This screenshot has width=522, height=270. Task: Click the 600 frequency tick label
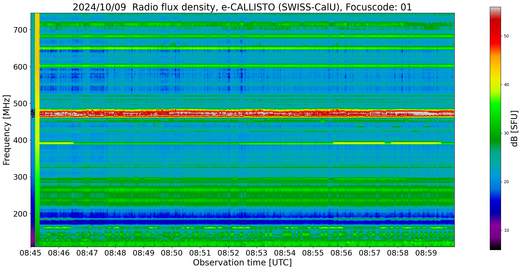(x=20, y=67)
